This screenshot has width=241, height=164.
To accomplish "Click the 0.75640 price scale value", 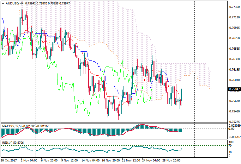I will point(233,101).
